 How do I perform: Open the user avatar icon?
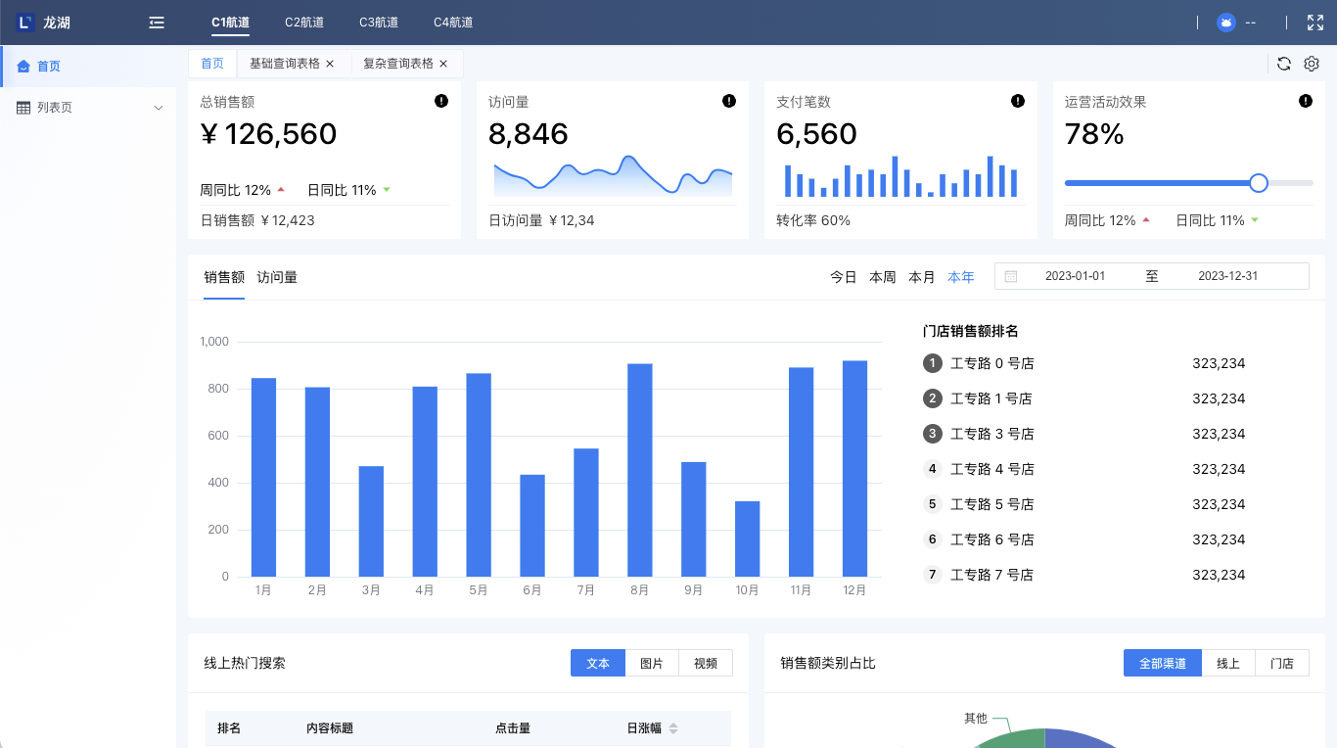click(x=1226, y=23)
